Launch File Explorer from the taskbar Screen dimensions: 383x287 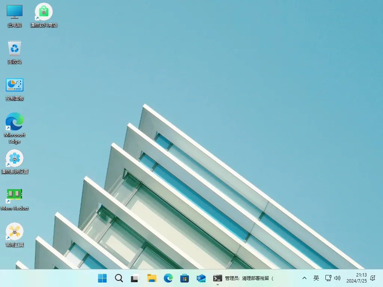(151, 278)
